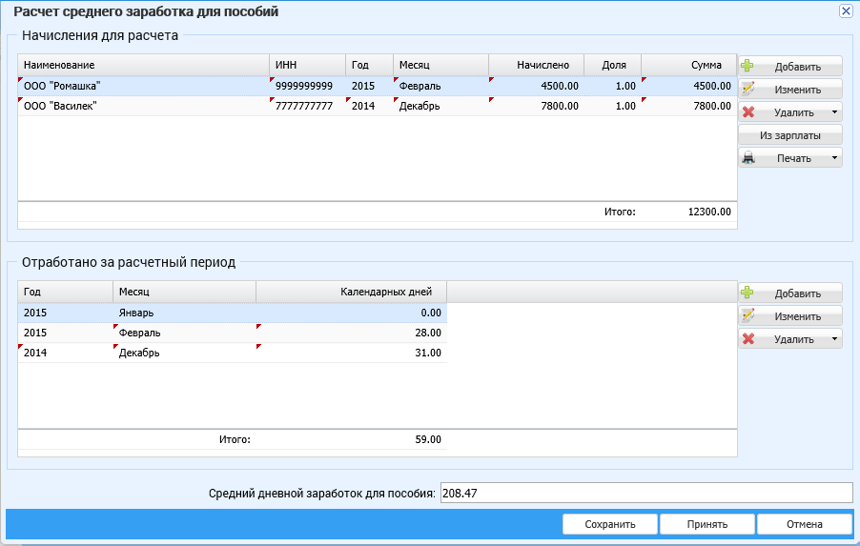
Task: Click Месяц column header in worked-period table
Action: [x=184, y=292]
